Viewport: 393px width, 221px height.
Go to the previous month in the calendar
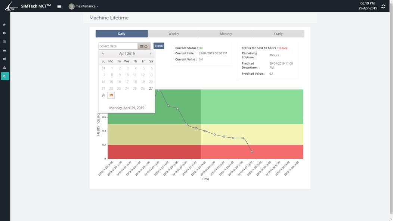[103, 54]
